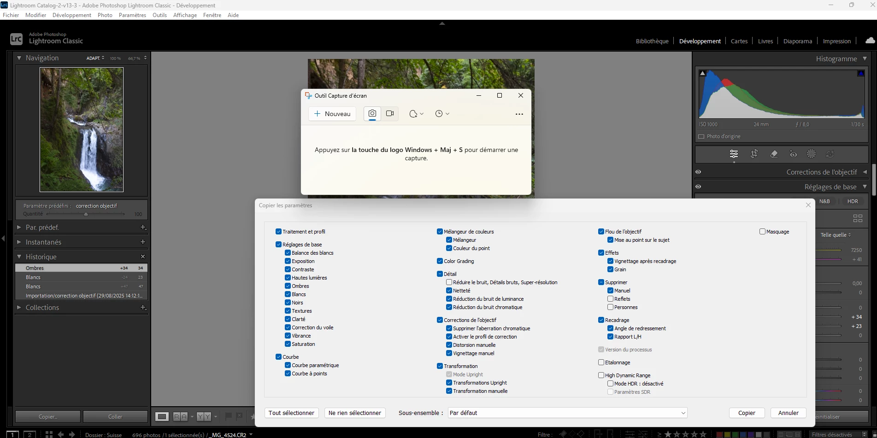Enable the Masquage checkbox
Screen dimensions: 877x438
click(x=762, y=232)
